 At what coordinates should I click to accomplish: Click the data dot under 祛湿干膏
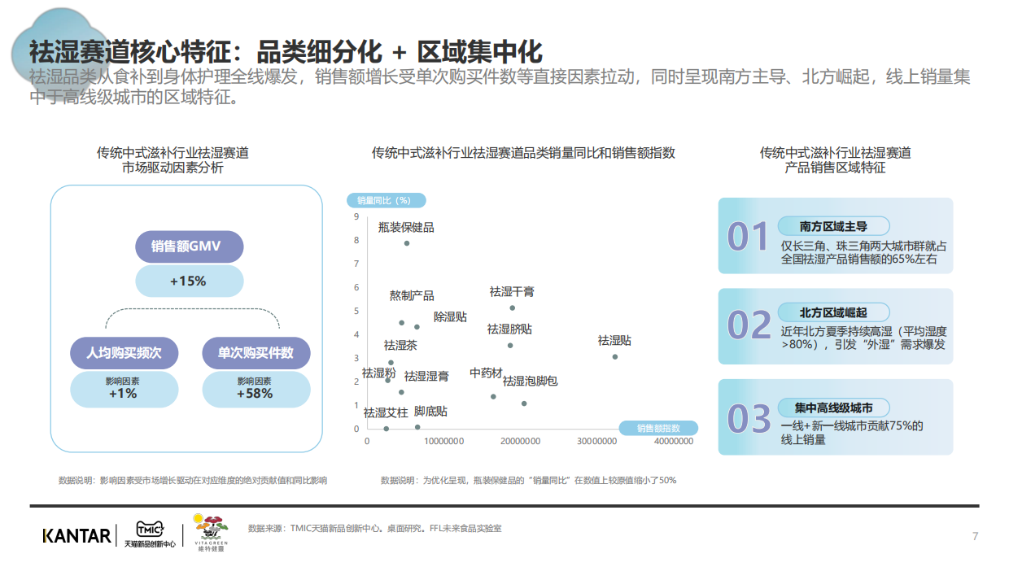512,307
